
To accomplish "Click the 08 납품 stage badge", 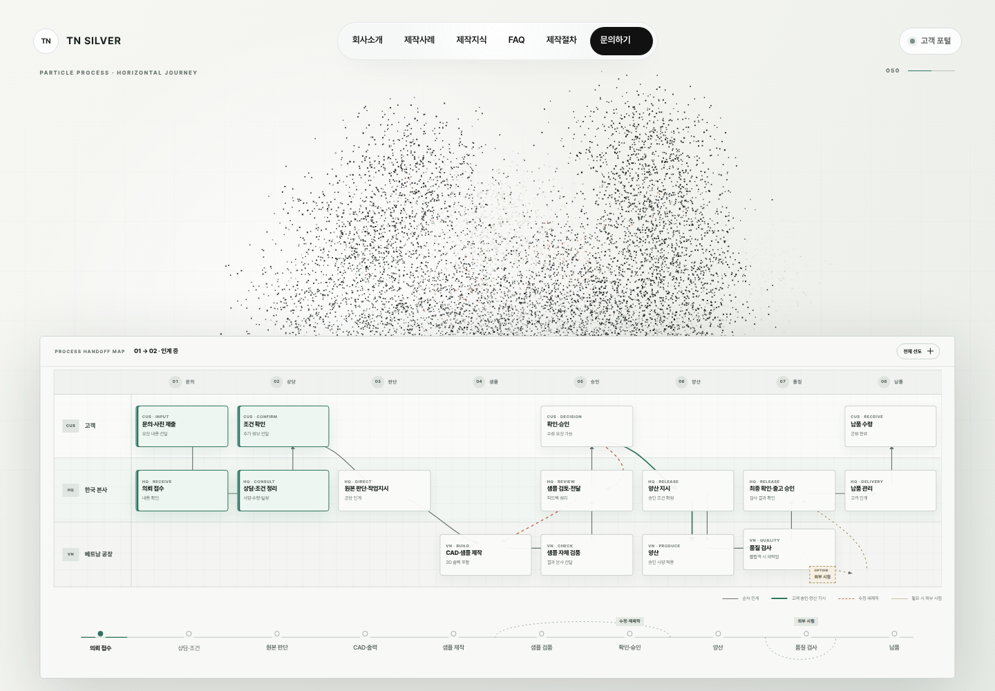I will pyautogui.click(x=884, y=381).
